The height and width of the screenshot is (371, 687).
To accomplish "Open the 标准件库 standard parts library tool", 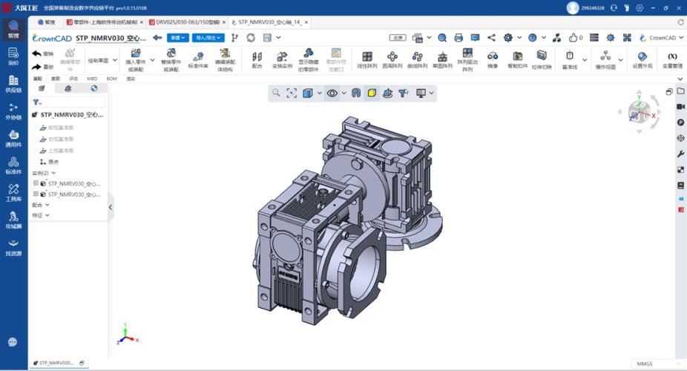I will [198, 60].
